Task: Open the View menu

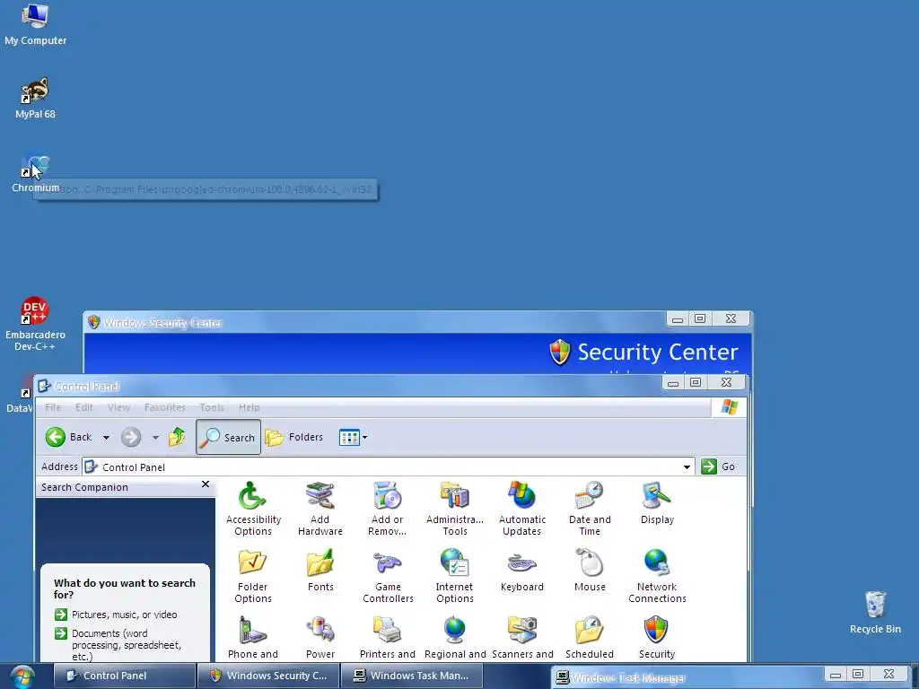Action: click(118, 407)
